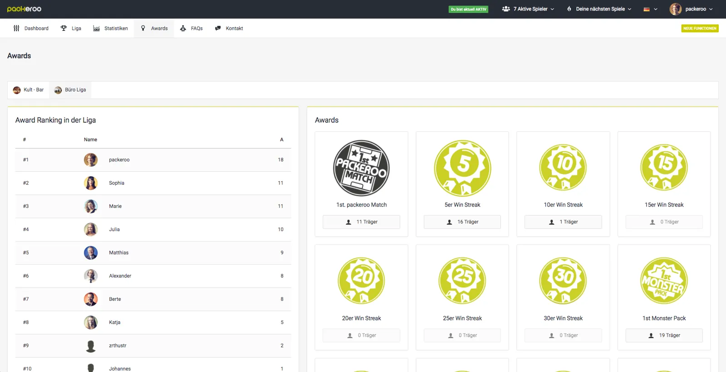Click the Du bist aktuell AKTIV status badge
The width and height of the screenshot is (726, 372).
coord(468,9)
